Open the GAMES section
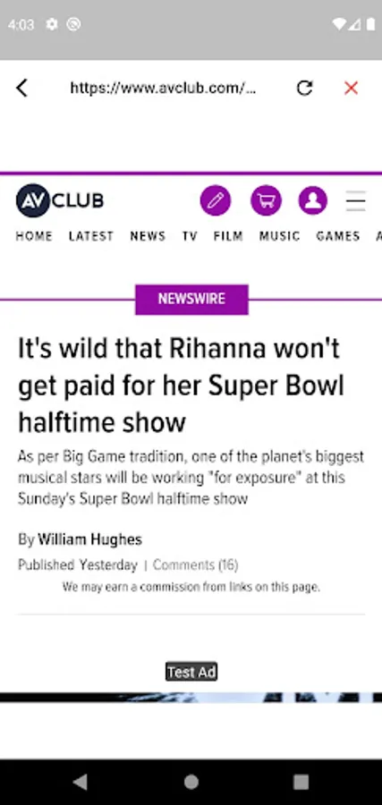382x805 pixels. (338, 236)
